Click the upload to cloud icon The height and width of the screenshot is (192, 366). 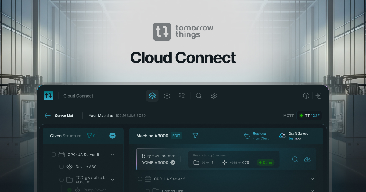click(x=307, y=159)
